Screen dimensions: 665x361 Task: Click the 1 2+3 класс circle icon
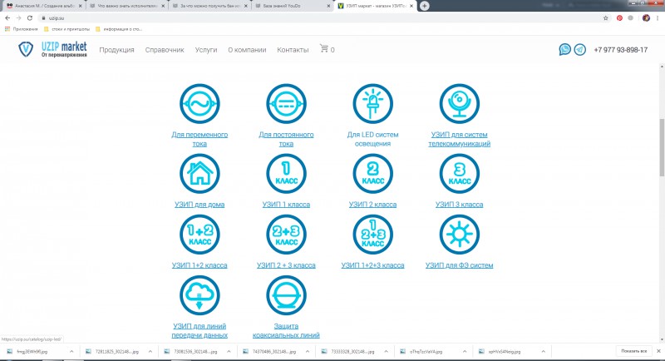(x=372, y=235)
